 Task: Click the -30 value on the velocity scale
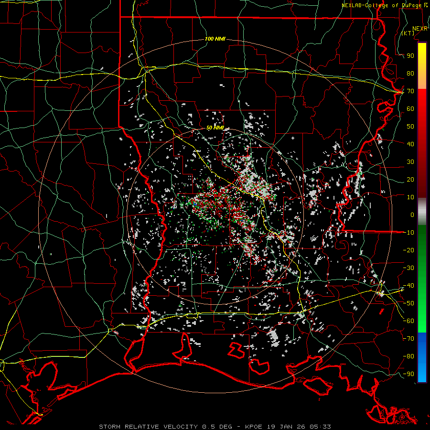coord(408,268)
